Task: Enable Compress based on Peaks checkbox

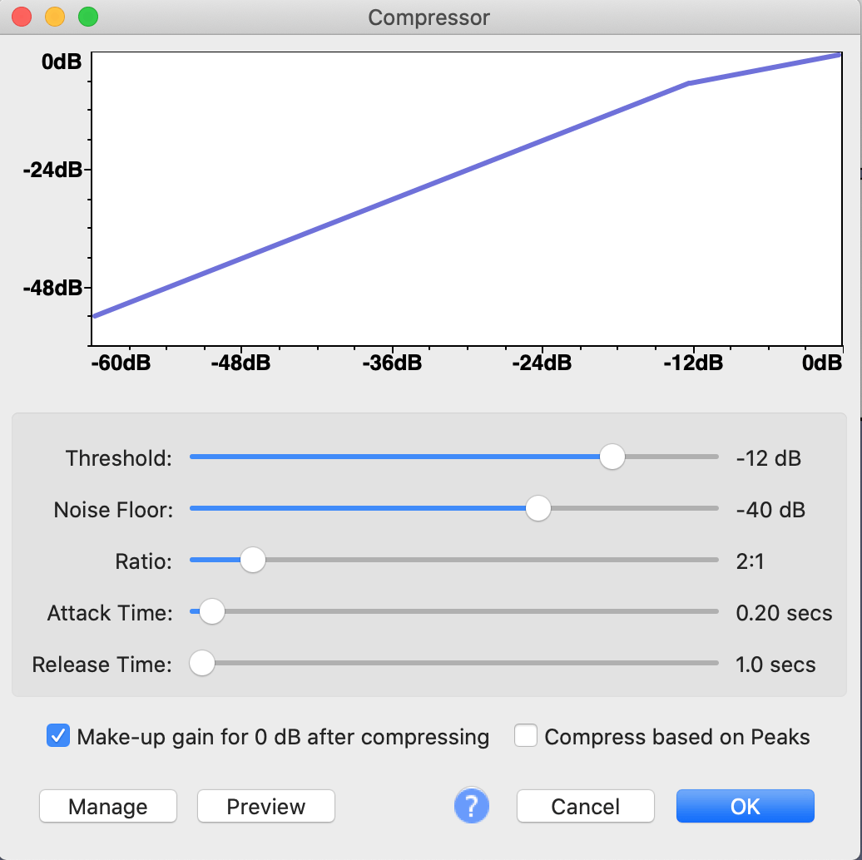Action: (x=526, y=736)
